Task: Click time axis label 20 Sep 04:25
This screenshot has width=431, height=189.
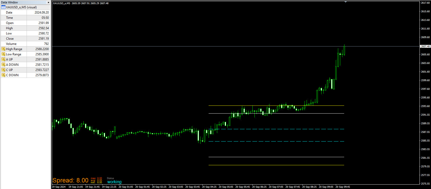Action: click(x=209, y=187)
